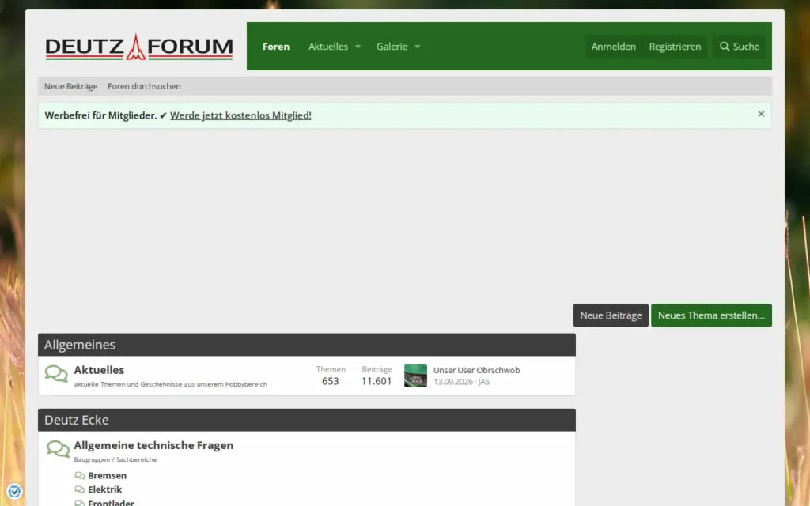Click the 653 Themen count
Image resolution: width=810 pixels, height=506 pixels.
point(330,381)
